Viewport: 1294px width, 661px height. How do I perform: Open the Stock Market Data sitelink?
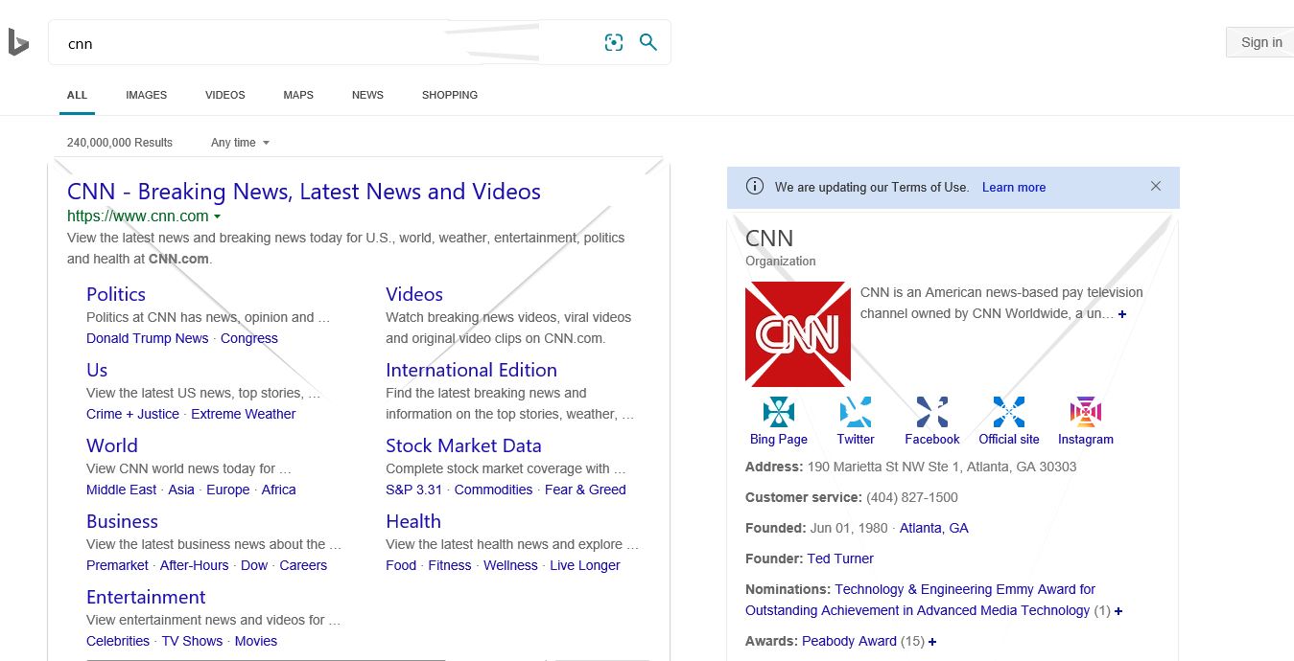click(463, 445)
